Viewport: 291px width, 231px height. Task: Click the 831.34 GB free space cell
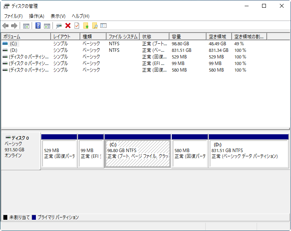[x=218, y=50]
